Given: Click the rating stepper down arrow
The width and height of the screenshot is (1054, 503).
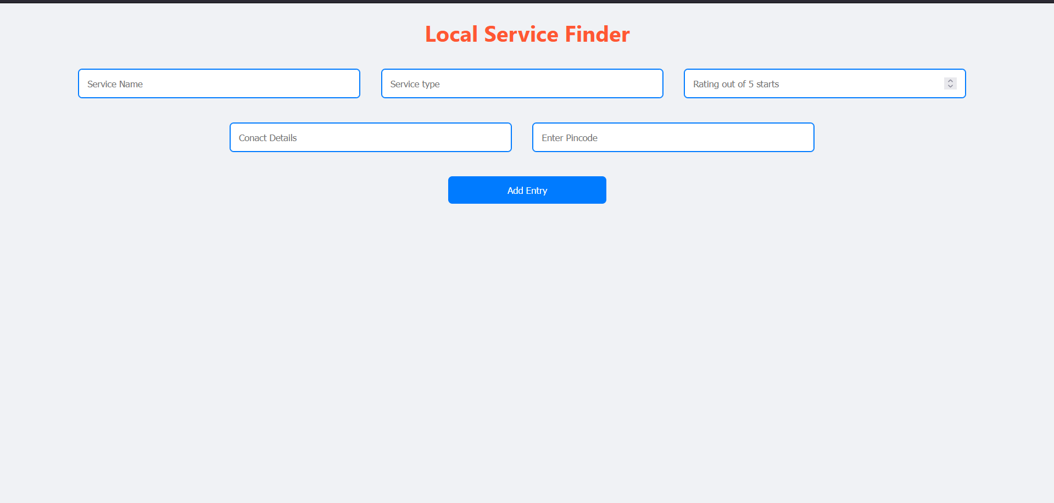Looking at the screenshot, I should click(x=950, y=86).
